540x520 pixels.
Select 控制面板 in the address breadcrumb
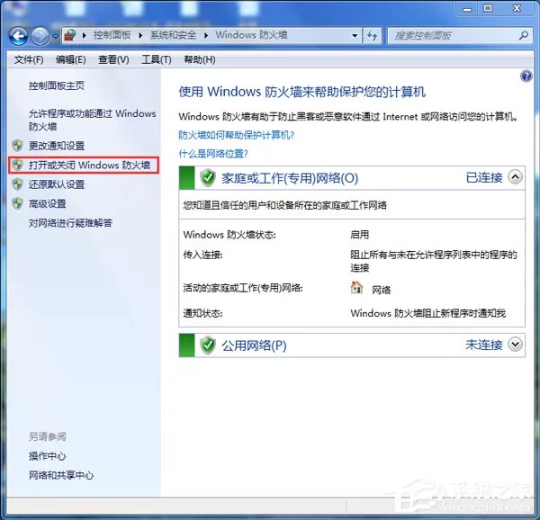[x=112, y=35]
